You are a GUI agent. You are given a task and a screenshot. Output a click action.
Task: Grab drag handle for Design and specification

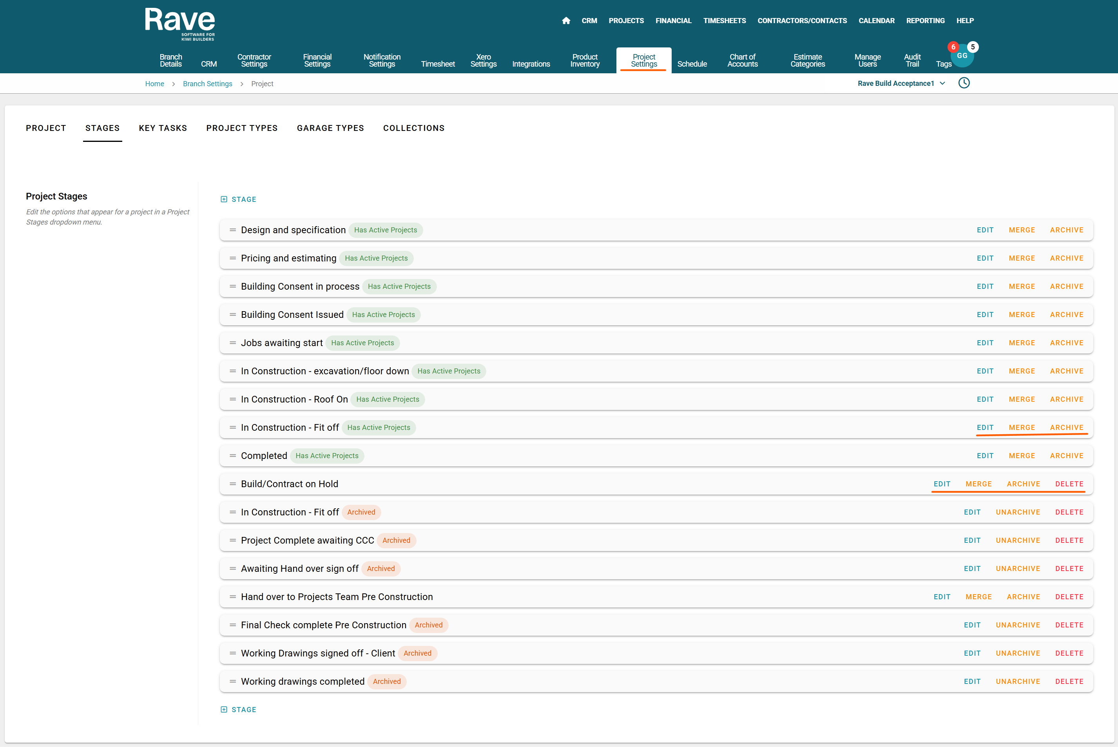click(x=232, y=230)
